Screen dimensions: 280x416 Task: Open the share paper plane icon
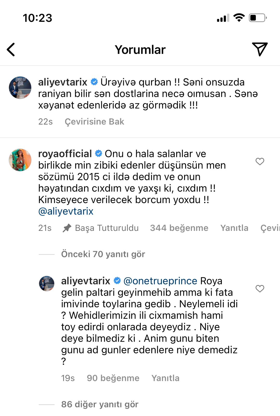tap(259, 49)
